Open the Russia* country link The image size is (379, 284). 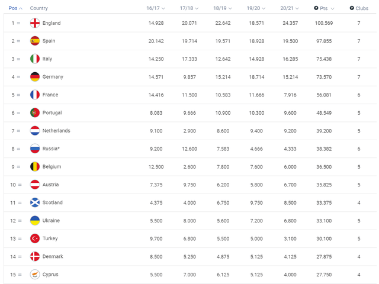tap(51, 149)
